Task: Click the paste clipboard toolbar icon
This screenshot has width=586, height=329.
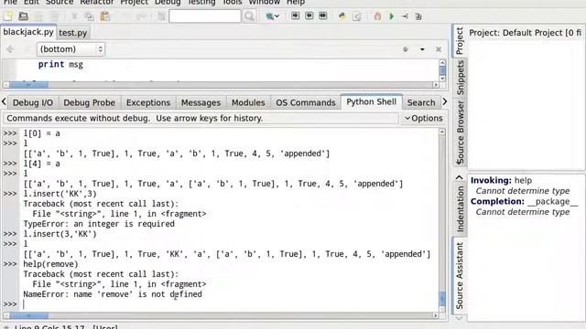Action: (x=105, y=16)
